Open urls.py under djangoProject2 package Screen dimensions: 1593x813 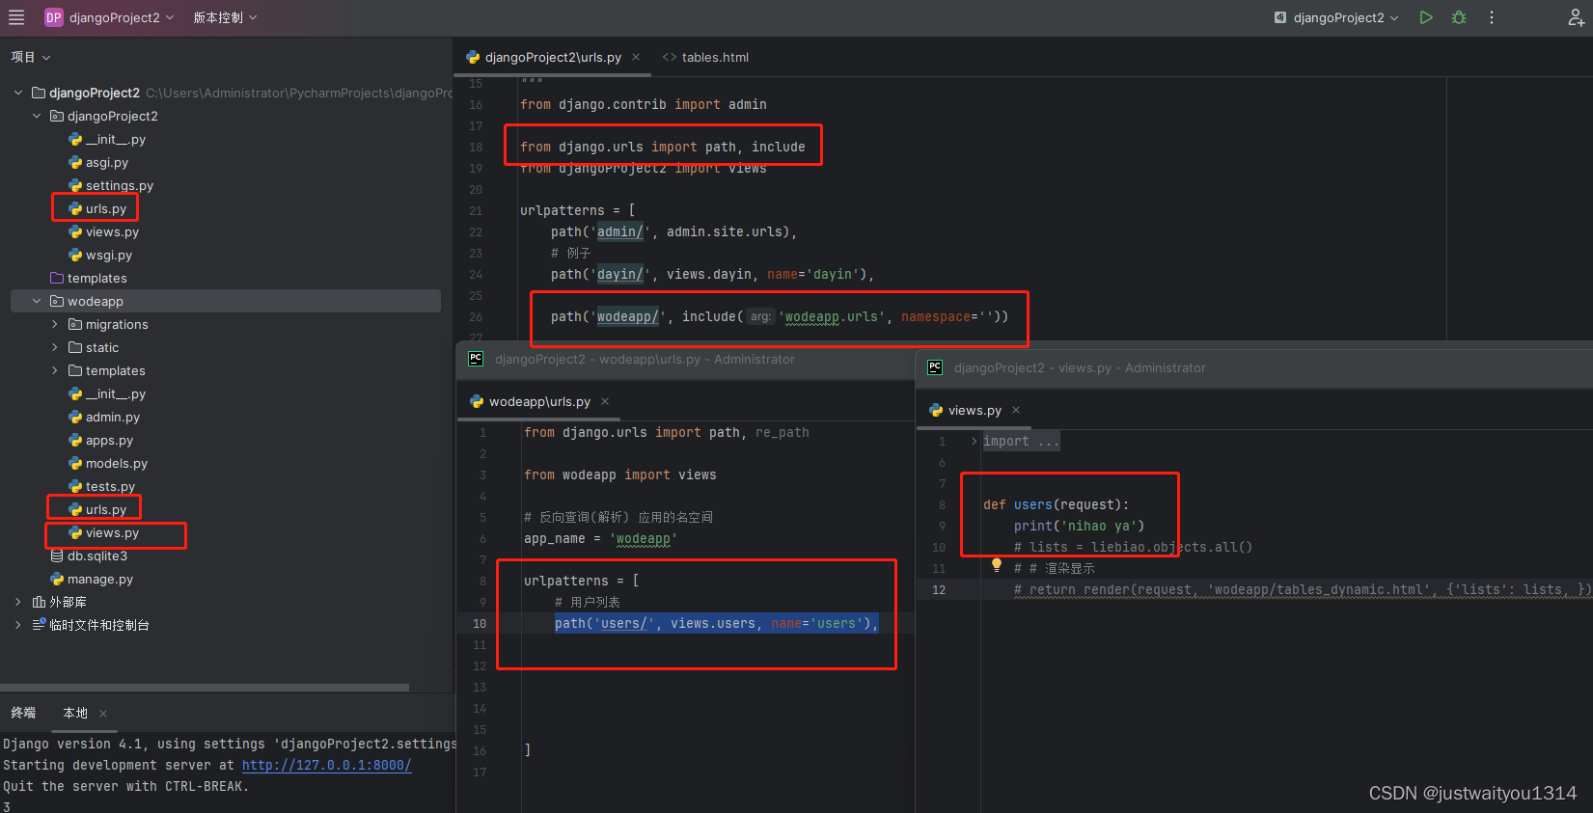(x=97, y=208)
